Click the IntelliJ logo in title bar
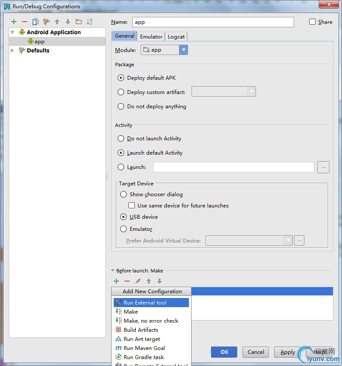 [7, 6]
